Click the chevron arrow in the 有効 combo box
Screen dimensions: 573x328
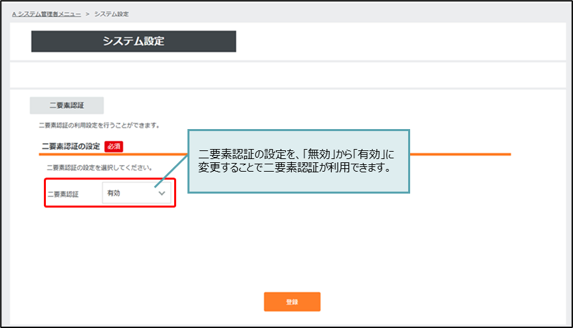tap(162, 194)
